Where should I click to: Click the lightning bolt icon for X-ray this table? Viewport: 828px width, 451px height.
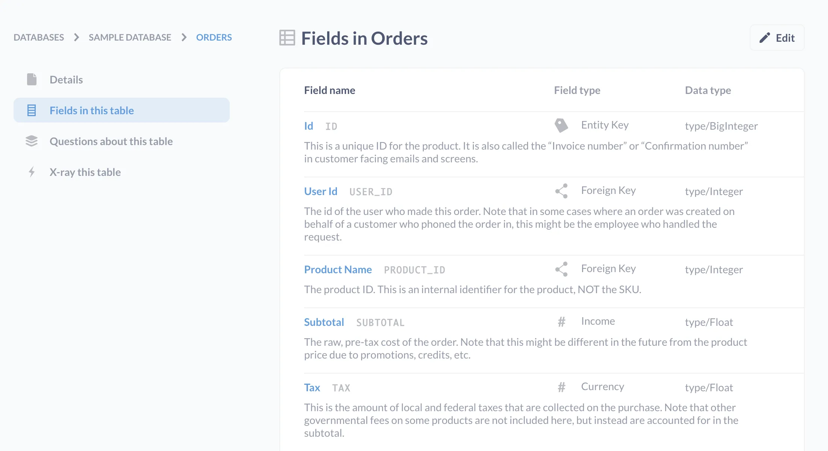point(32,172)
